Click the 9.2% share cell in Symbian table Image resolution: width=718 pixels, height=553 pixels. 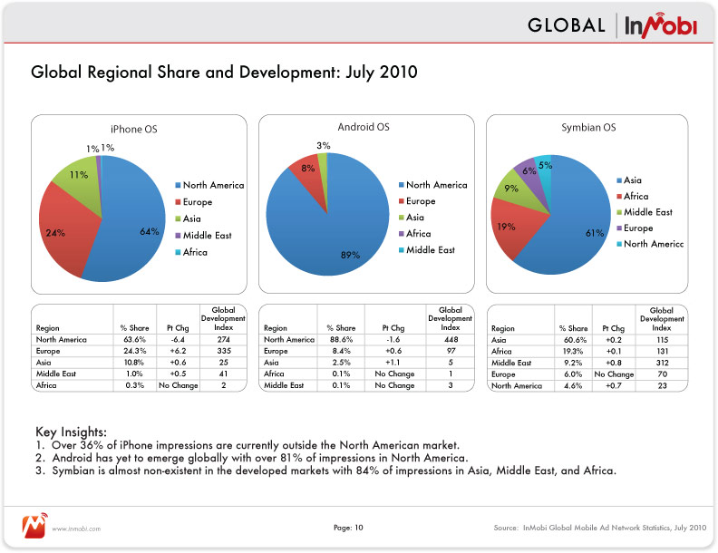(573, 363)
